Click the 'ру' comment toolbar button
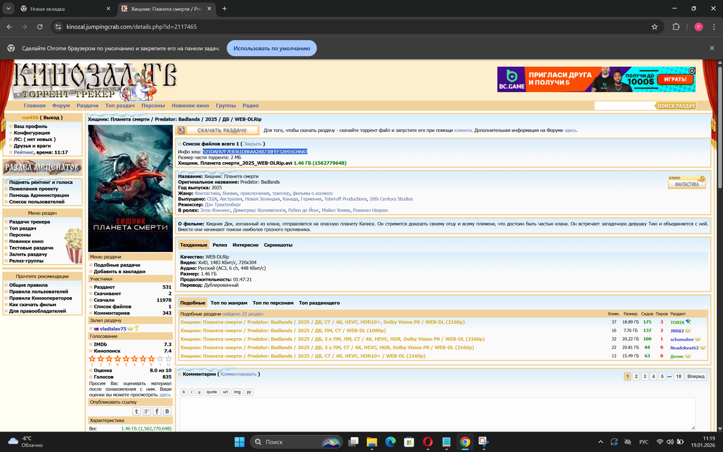This screenshot has height=452, width=723. 249,392
